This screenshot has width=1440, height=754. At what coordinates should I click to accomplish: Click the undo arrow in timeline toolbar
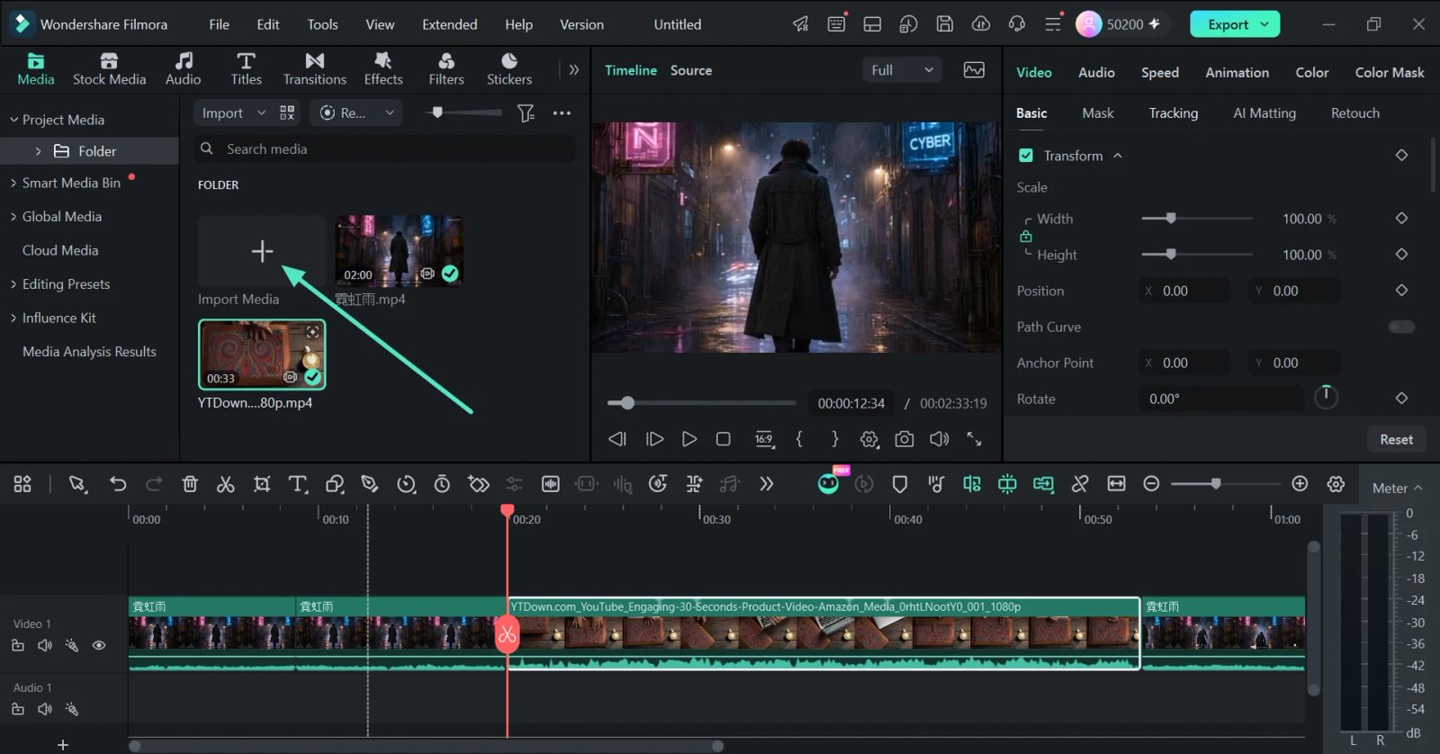[x=118, y=484]
